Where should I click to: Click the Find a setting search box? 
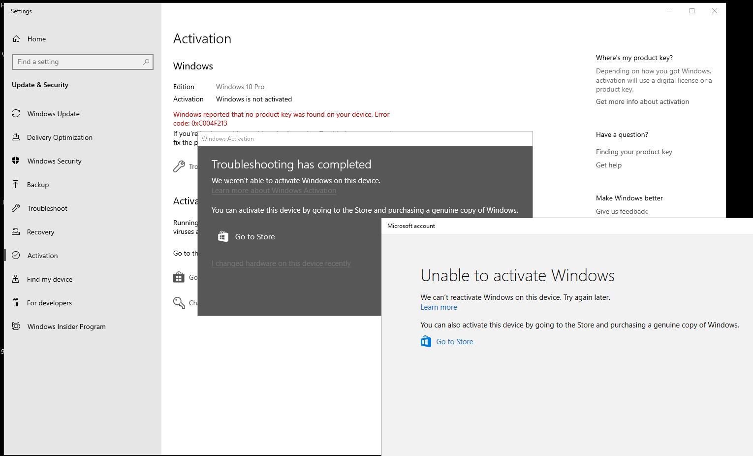coord(83,62)
